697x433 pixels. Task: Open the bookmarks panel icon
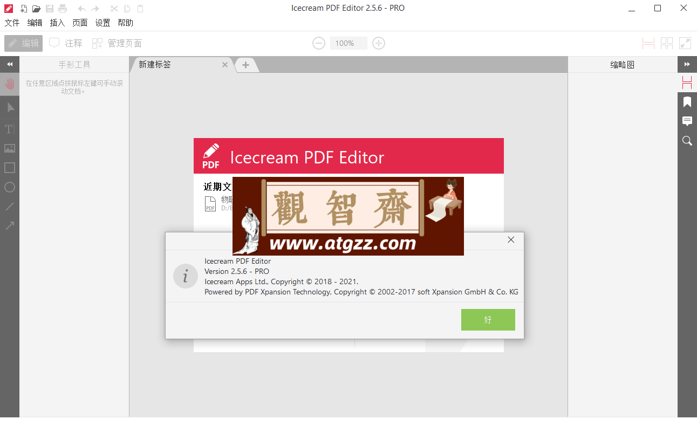(687, 102)
